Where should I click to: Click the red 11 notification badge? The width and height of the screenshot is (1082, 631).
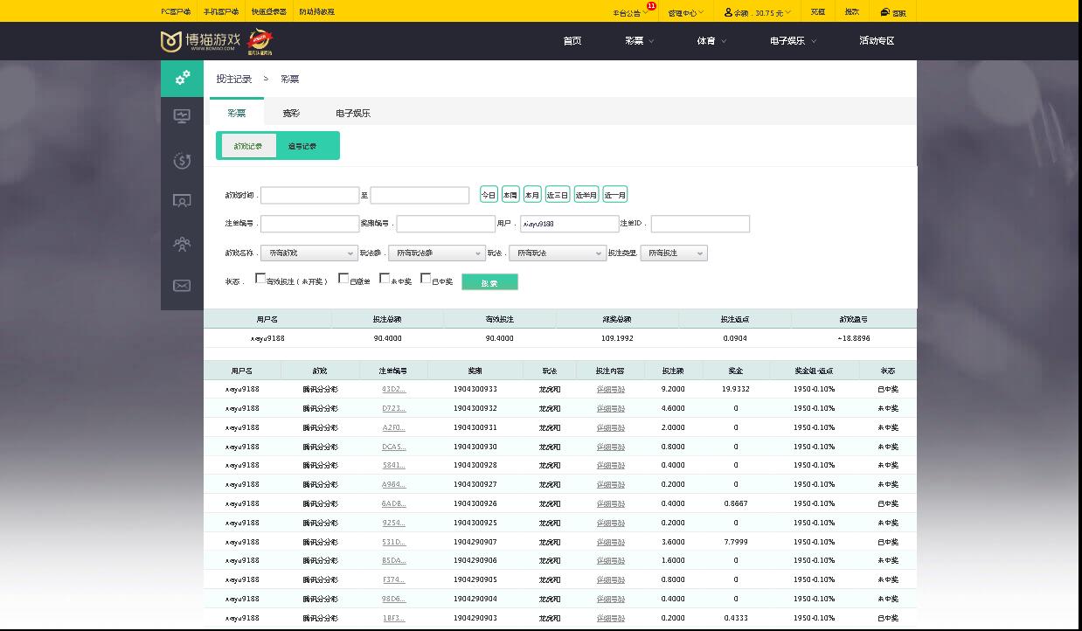click(x=651, y=6)
